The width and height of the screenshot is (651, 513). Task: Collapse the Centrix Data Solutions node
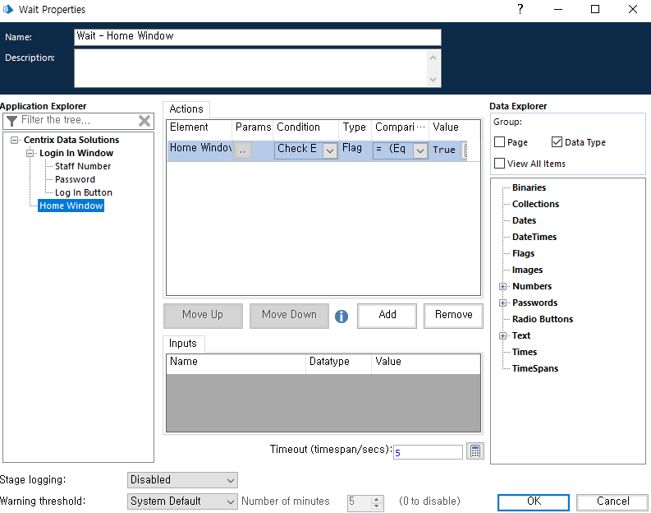coord(14,140)
